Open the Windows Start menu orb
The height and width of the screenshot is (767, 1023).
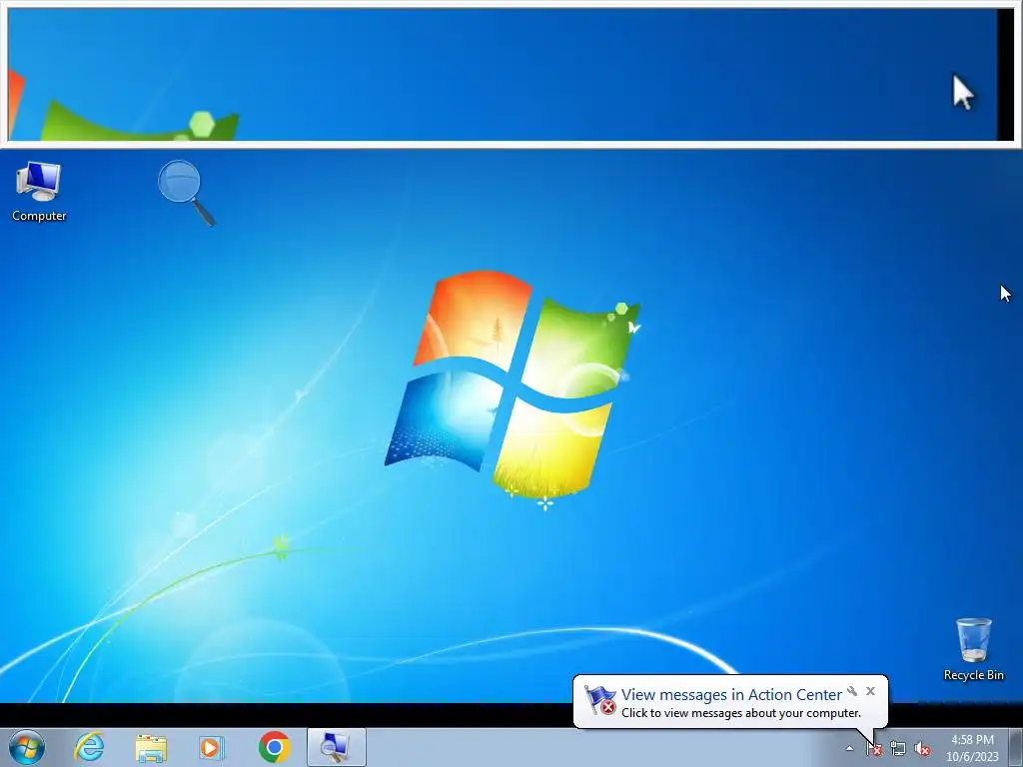coord(27,747)
